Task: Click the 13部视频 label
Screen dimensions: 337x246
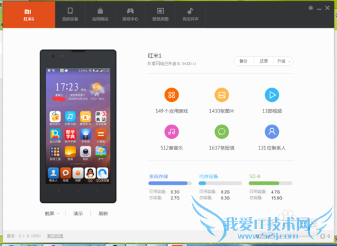Action: (x=272, y=111)
